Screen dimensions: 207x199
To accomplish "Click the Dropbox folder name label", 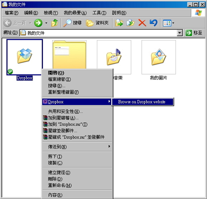I will [24, 78].
